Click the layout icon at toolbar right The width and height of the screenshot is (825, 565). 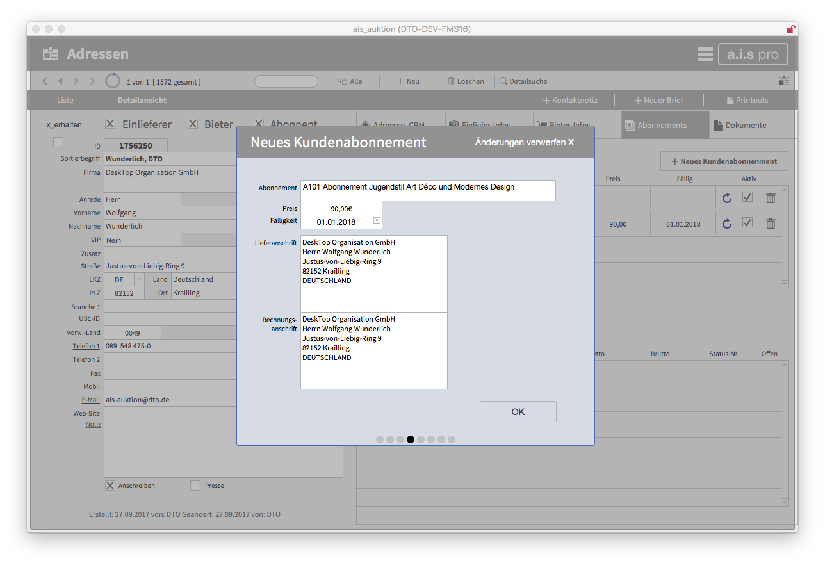(783, 81)
